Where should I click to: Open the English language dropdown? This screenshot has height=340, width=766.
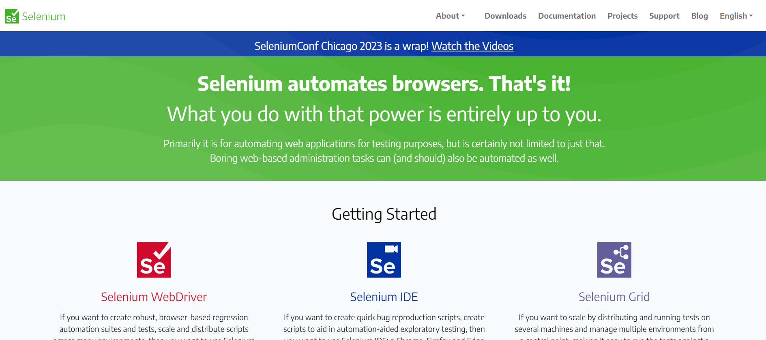point(733,16)
